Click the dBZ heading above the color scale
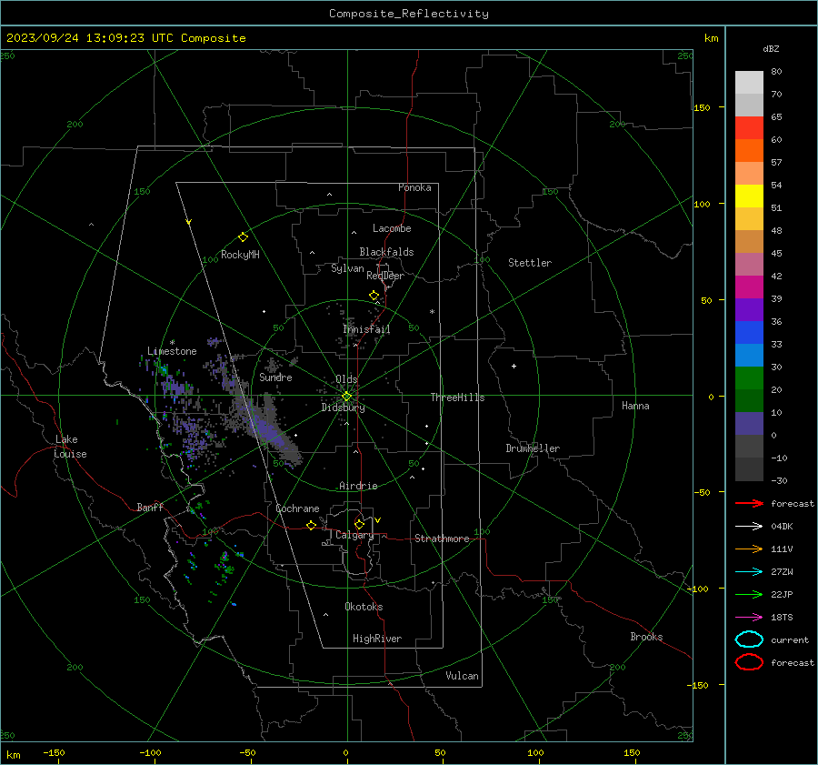The width and height of the screenshot is (818, 765). point(771,48)
